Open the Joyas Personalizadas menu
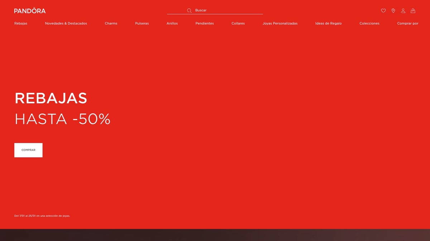430x241 pixels. click(280, 23)
